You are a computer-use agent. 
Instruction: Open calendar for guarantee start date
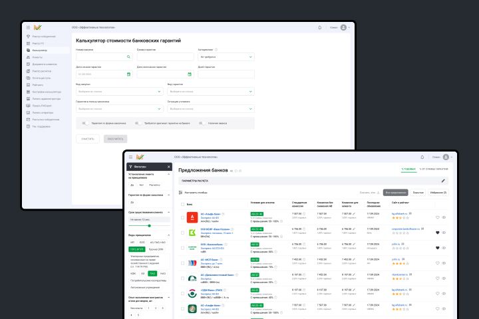[128, 74]
